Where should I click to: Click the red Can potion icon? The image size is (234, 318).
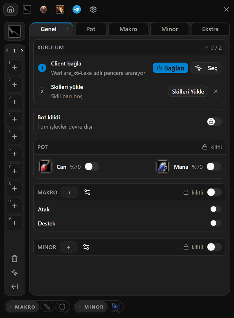coord(45,167)
